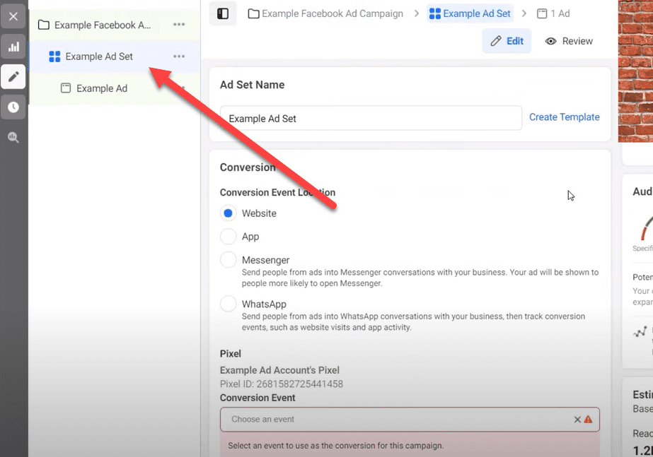The image size is (653, 457).
Task: Toggle the side panel layout icon
Action: pyautogui.click(x=223, y=13)
